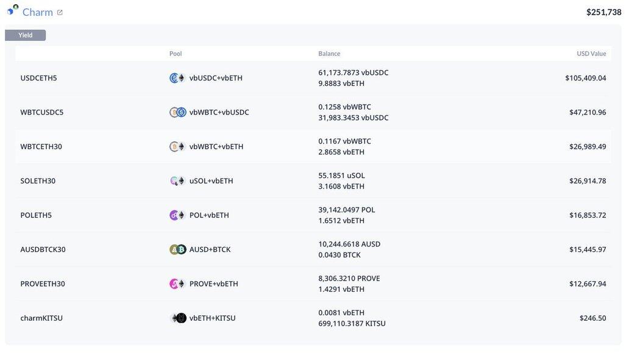629x353 pixels.
Task: Select the charmKITSU vault row name
Action: (x=41, y=318)
